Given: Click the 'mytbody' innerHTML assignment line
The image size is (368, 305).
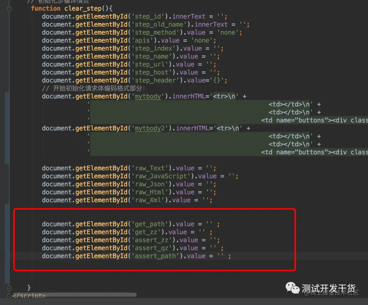Looking at the screenshot, I should point(144,96).
